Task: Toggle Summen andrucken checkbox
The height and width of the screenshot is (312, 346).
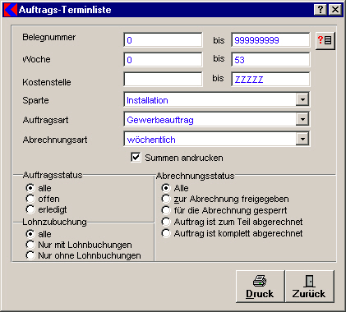Action: 136,158
